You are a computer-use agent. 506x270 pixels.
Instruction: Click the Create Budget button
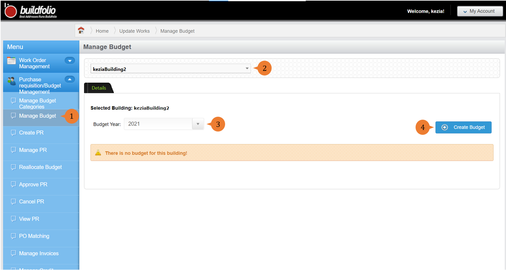463,127
